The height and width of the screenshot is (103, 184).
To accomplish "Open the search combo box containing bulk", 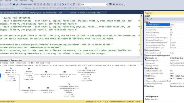I will (x=94, y=5).
